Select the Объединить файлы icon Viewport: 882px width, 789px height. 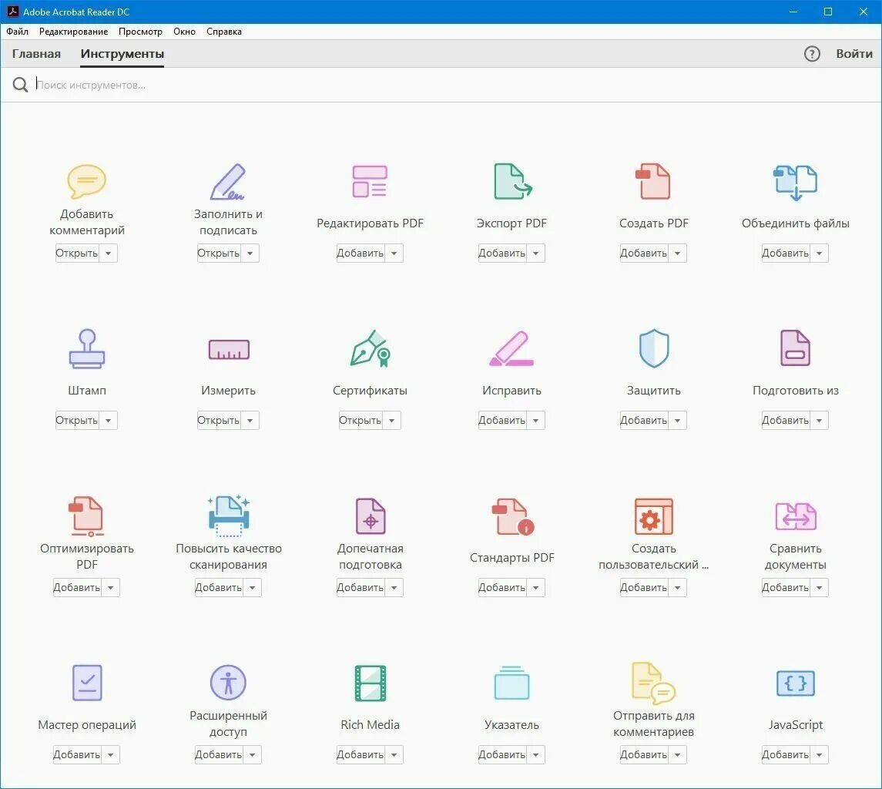[x=795, y=183]
